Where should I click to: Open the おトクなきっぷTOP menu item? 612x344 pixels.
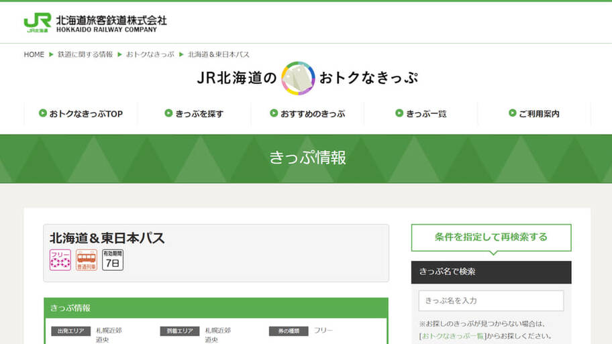81,113
